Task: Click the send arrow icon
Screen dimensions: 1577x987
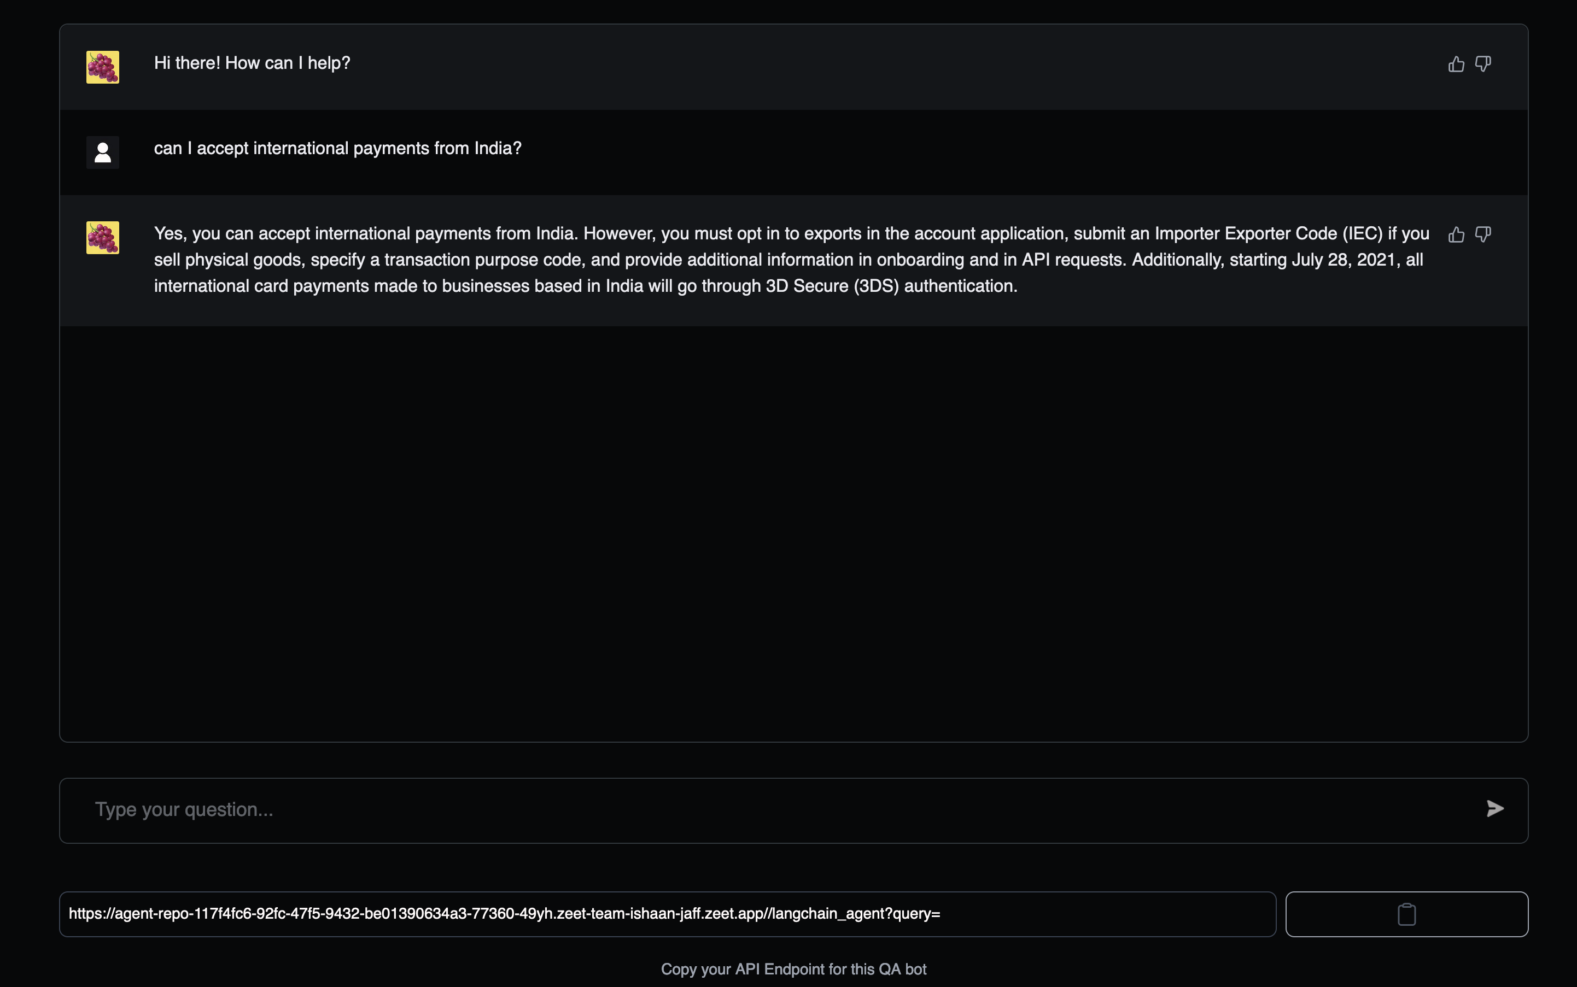Action: [x=1495, y=809]
